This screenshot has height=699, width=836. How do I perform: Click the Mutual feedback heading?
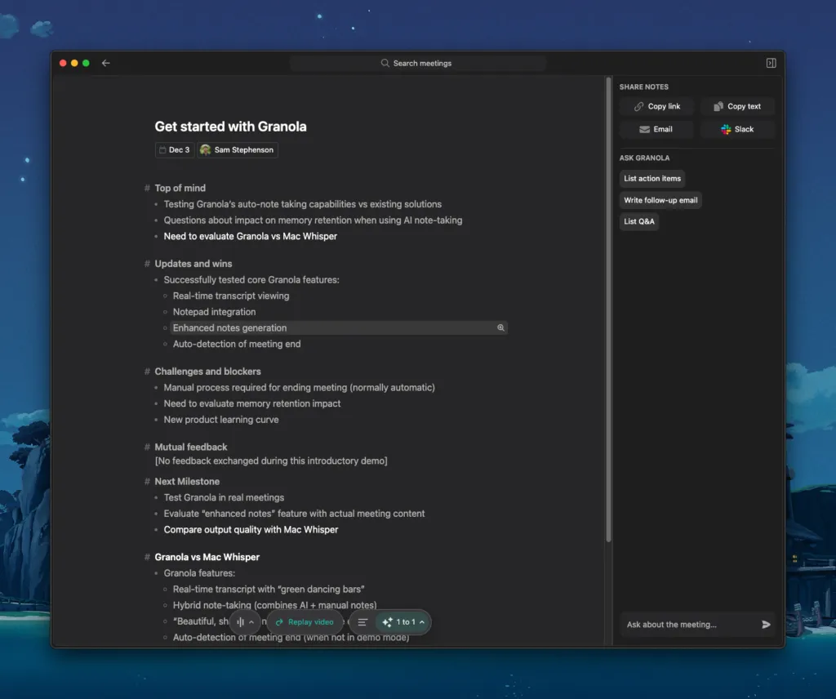190,447
